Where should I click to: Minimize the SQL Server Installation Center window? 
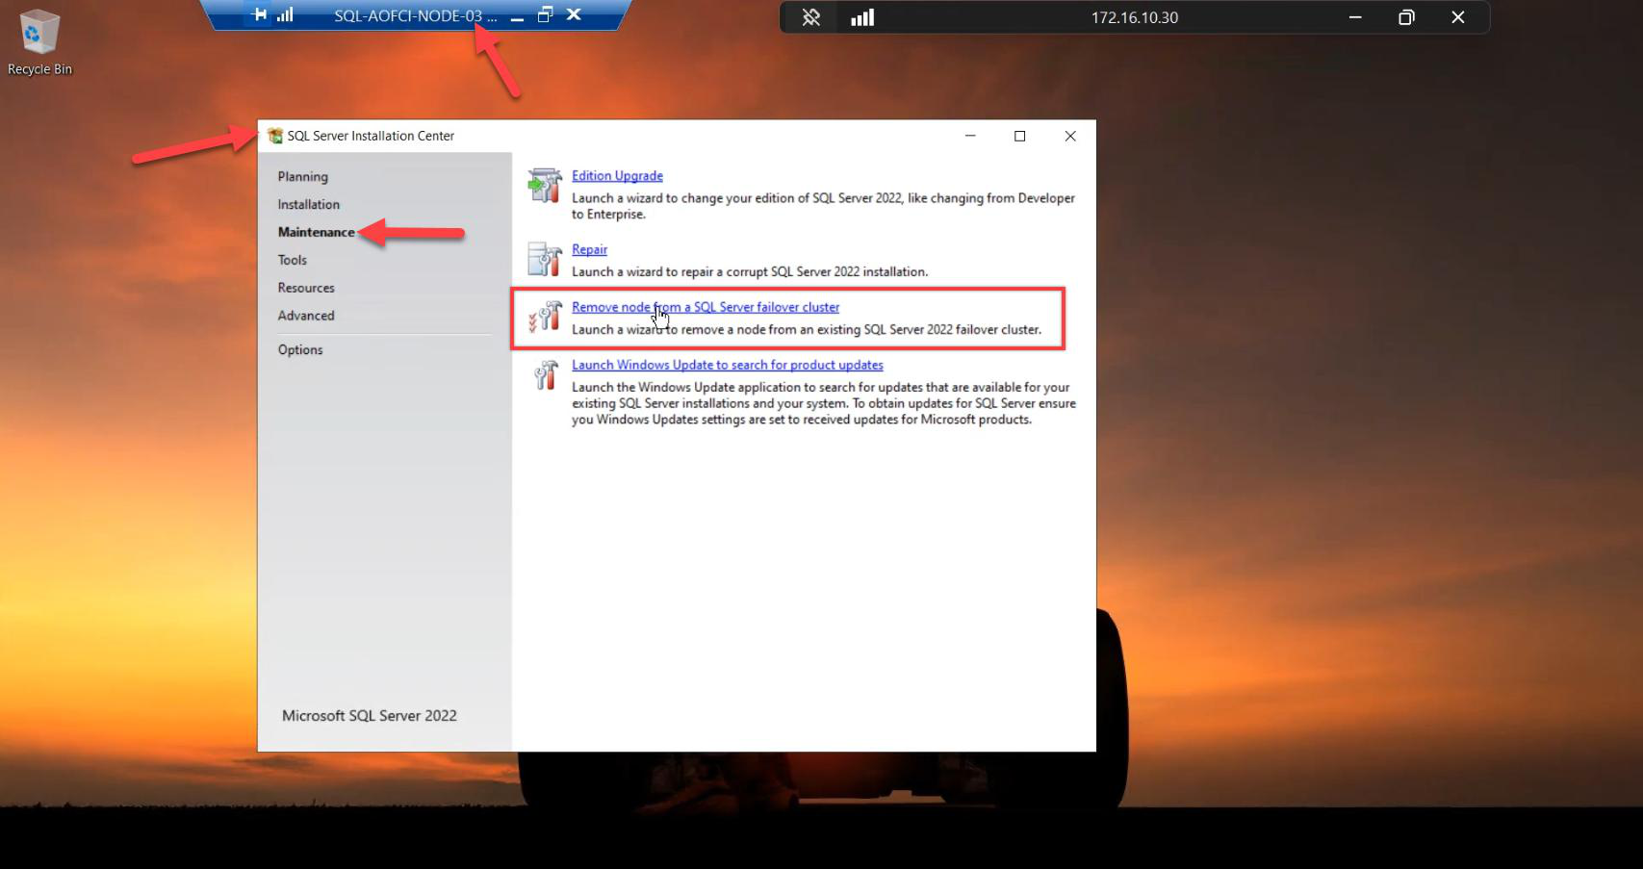970,136
